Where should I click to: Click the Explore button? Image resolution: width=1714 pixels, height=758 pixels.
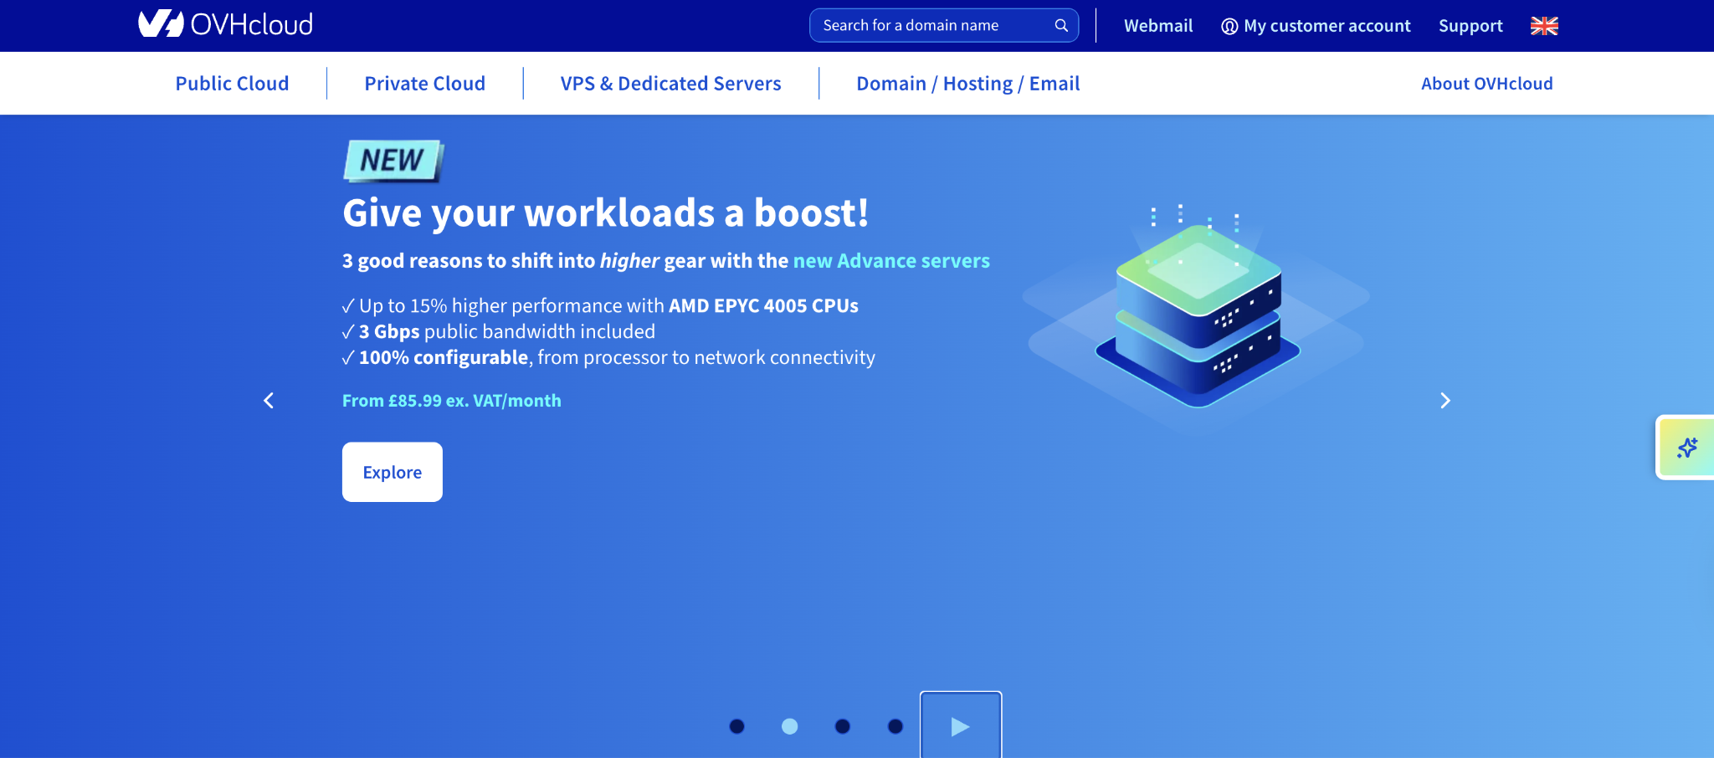392,471
